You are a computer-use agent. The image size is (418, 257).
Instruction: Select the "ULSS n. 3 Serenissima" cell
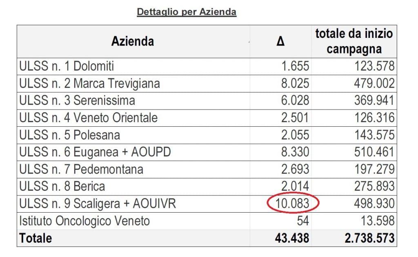coord(77,101)
